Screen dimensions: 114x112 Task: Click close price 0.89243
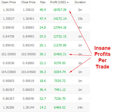click(28, 45)
